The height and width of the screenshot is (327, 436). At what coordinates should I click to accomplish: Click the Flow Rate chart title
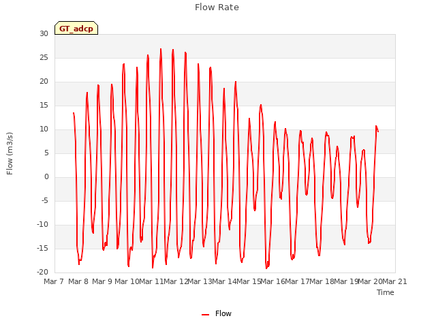coord(217,7)
